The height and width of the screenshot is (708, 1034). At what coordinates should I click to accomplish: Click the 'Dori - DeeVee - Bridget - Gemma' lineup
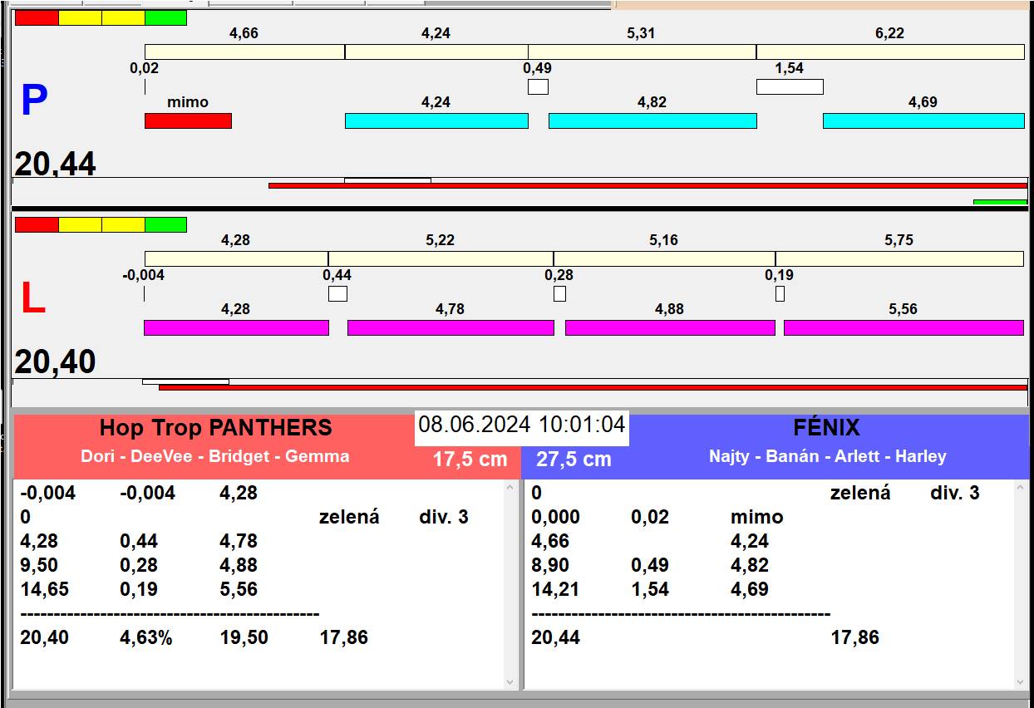215,456
